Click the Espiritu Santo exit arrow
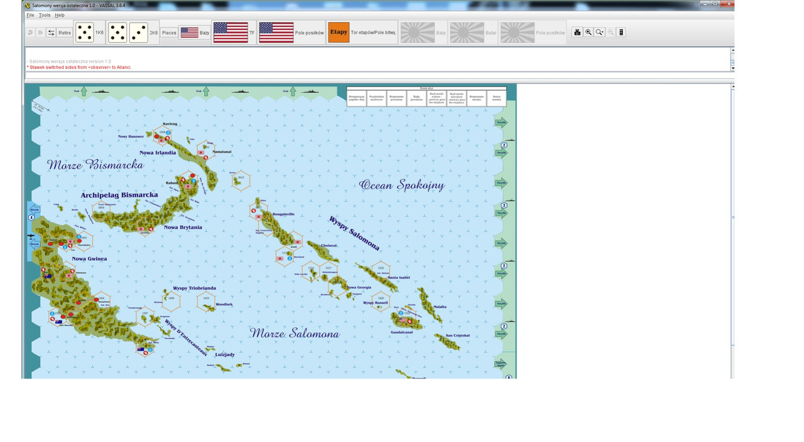804x442 pixels. 501,364
